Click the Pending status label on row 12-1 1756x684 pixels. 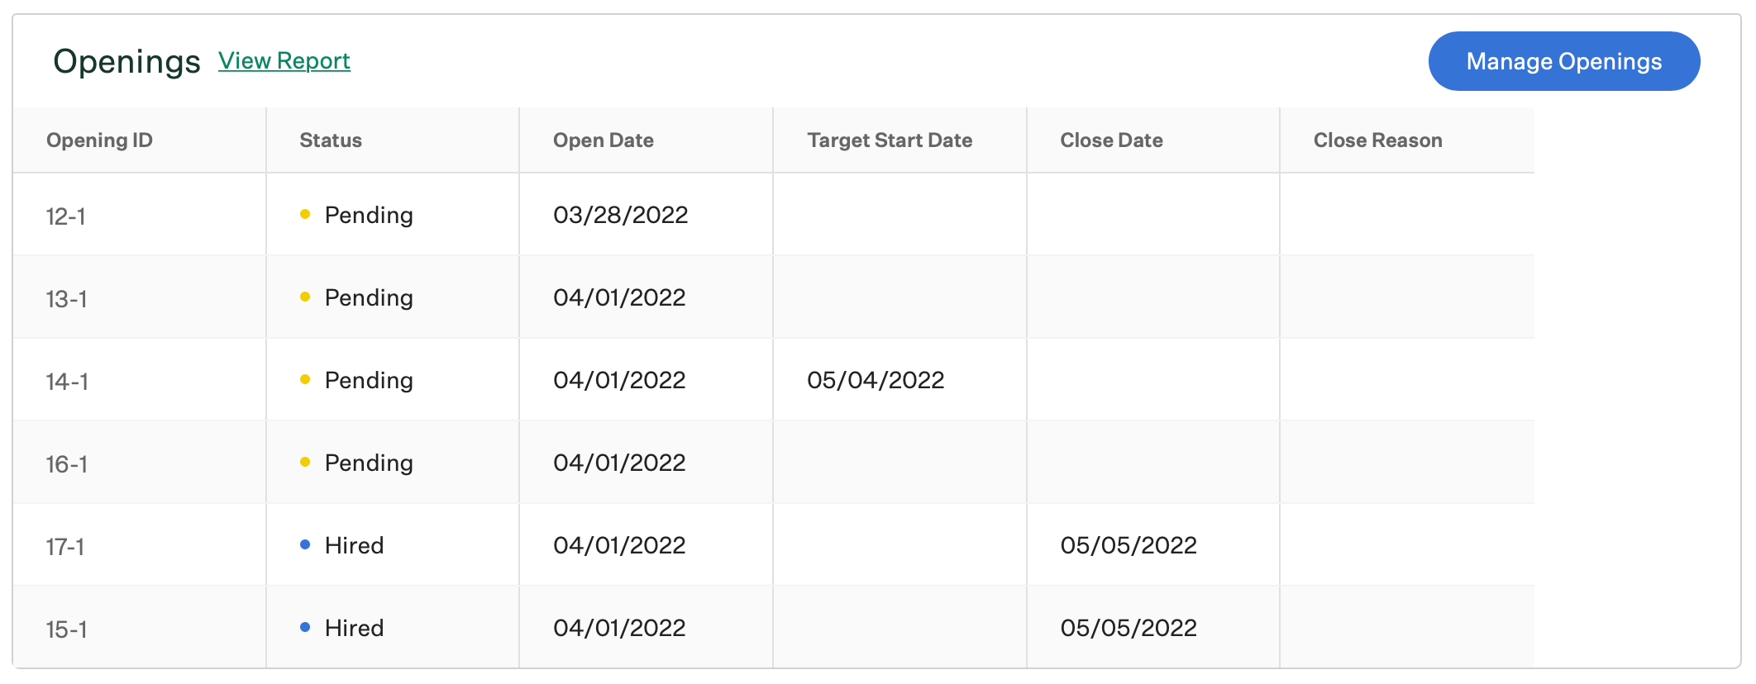[x=368, y=215]
